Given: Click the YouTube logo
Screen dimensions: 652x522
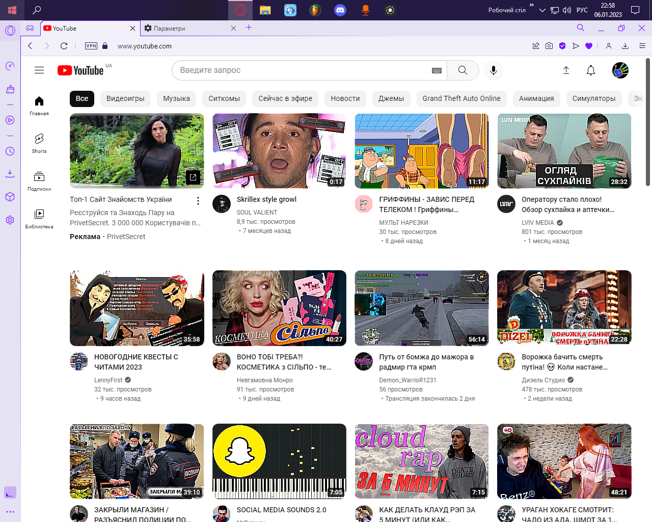Looking at the screenshot, I should point(80,70).
